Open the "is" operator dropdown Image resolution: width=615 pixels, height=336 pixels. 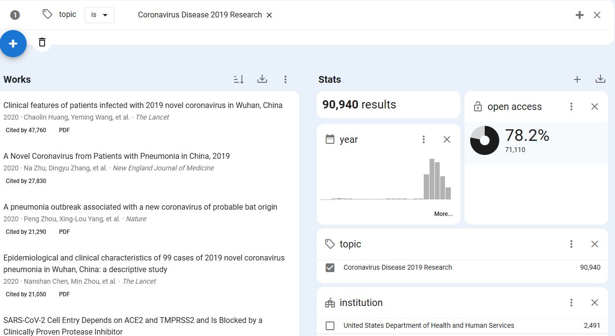[x=99, y=15]
